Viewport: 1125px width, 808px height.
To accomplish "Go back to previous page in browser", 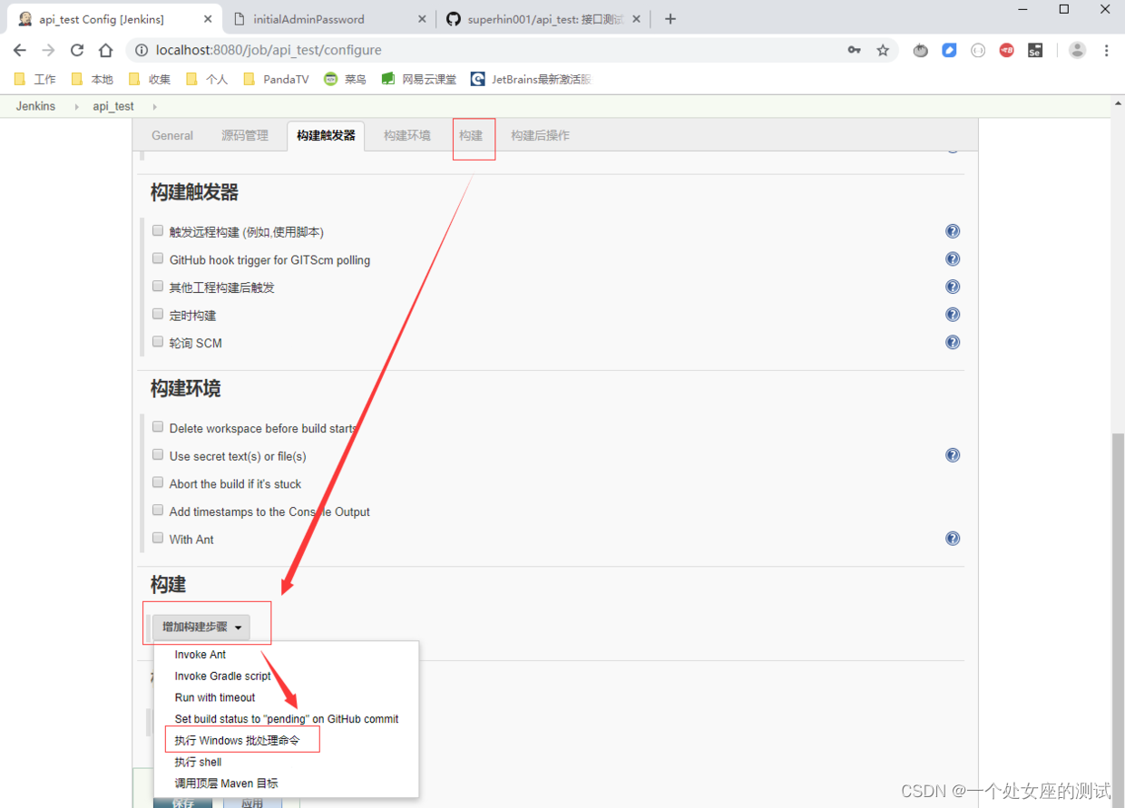I will [x=20, y=51].
